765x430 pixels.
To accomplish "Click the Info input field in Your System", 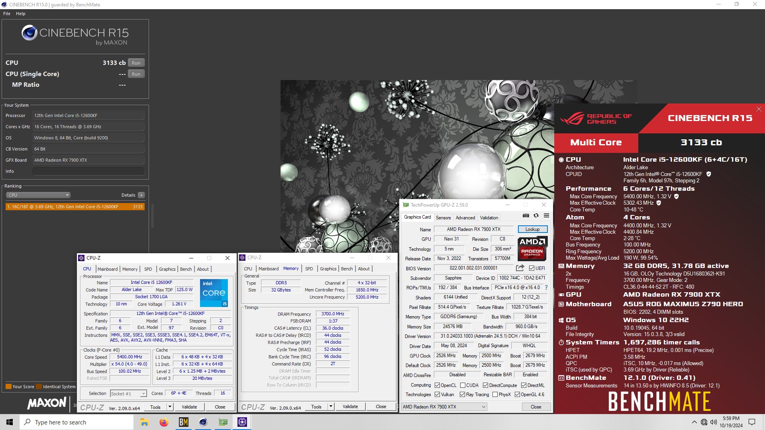I will [x=88, y=171].
